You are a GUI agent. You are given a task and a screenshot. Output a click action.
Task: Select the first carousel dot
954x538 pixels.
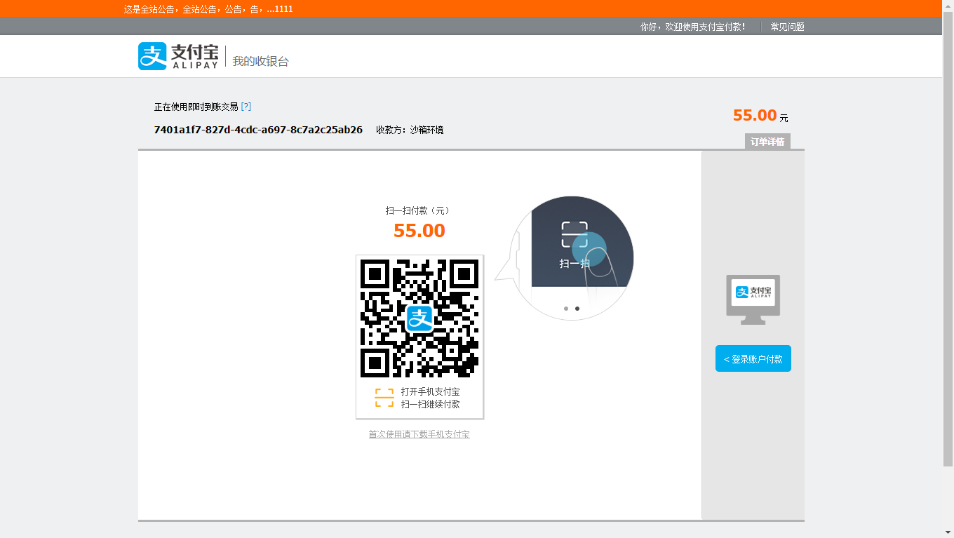click(566, 308)
